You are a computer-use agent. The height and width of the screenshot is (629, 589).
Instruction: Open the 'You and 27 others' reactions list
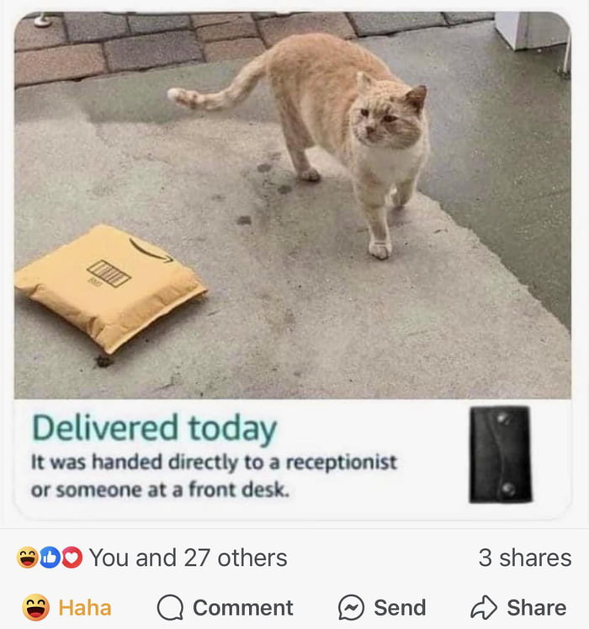pyautogui.click(x=188, y=557)
